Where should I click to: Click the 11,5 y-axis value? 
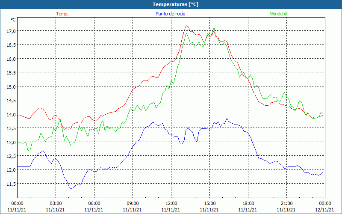11,184
